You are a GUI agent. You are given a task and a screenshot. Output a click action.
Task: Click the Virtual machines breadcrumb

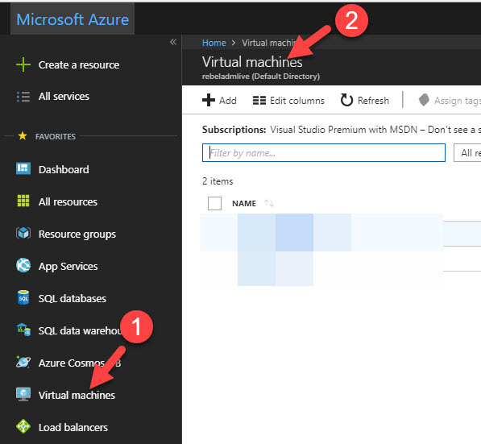pyautogui.click(x=268, y=43)
